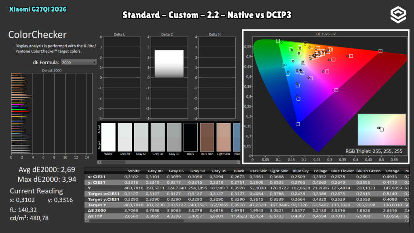Click the ColorChecker heading
414x233 pixels.
(x=37, y=35)
